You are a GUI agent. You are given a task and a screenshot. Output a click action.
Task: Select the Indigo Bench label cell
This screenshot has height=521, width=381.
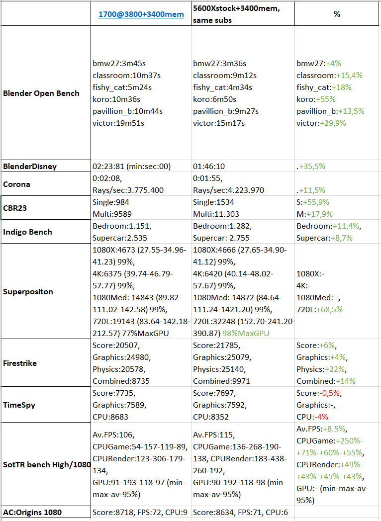46,232
